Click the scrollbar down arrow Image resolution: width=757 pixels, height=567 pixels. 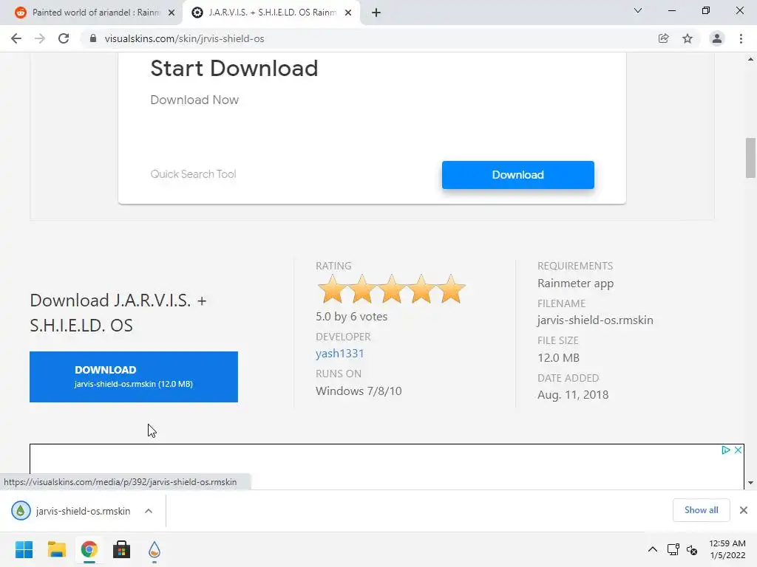tap(750, 483)
